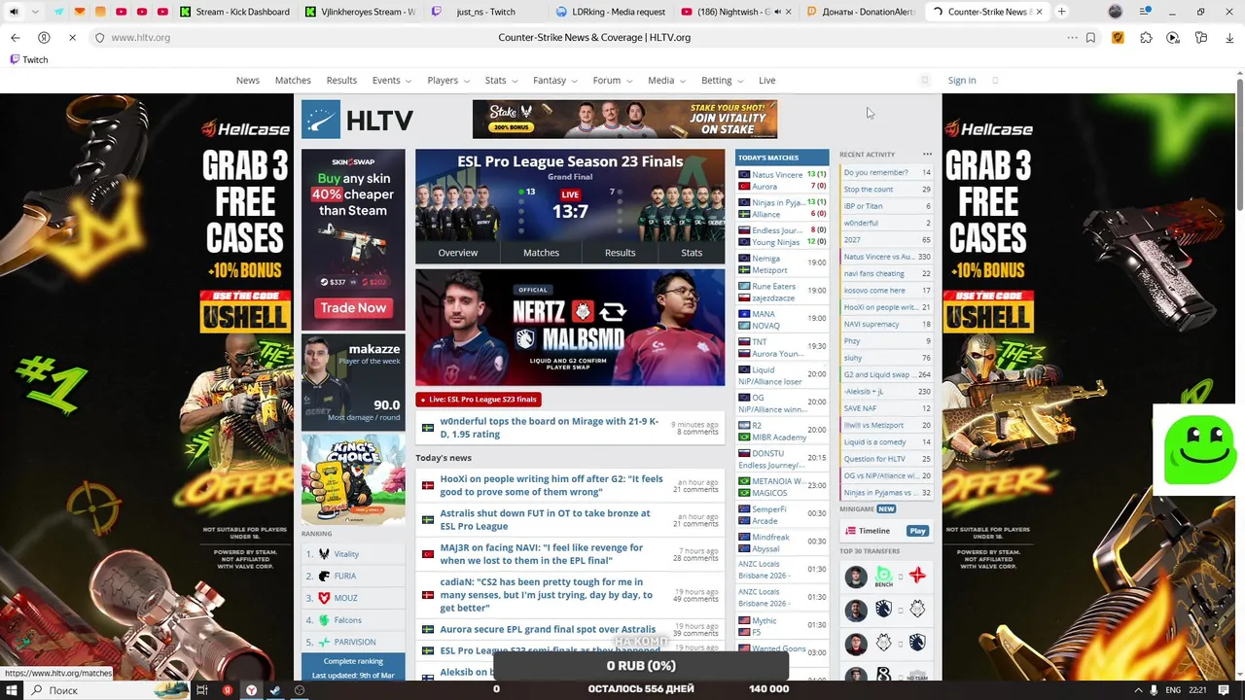Click Trade Now button in SkinSwap ad

point(353,307)
